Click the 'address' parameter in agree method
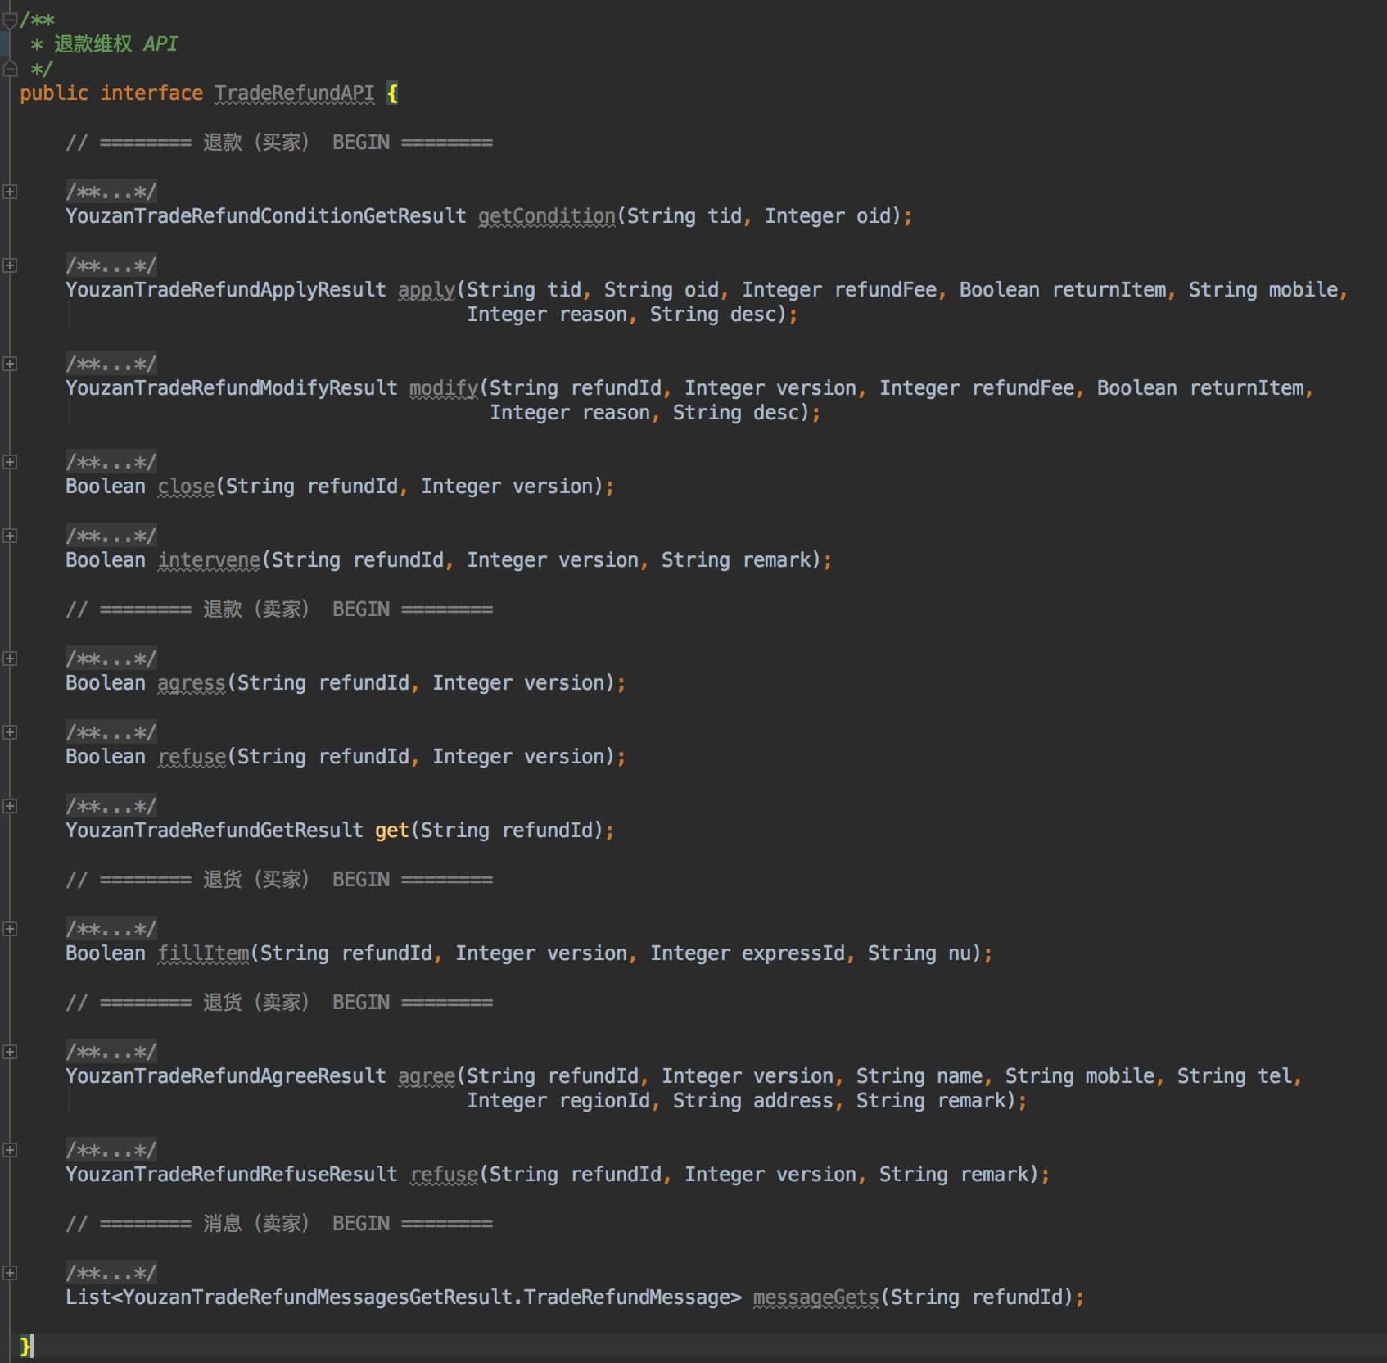Screen dimensions: 1387x1363 [793, 1101]
